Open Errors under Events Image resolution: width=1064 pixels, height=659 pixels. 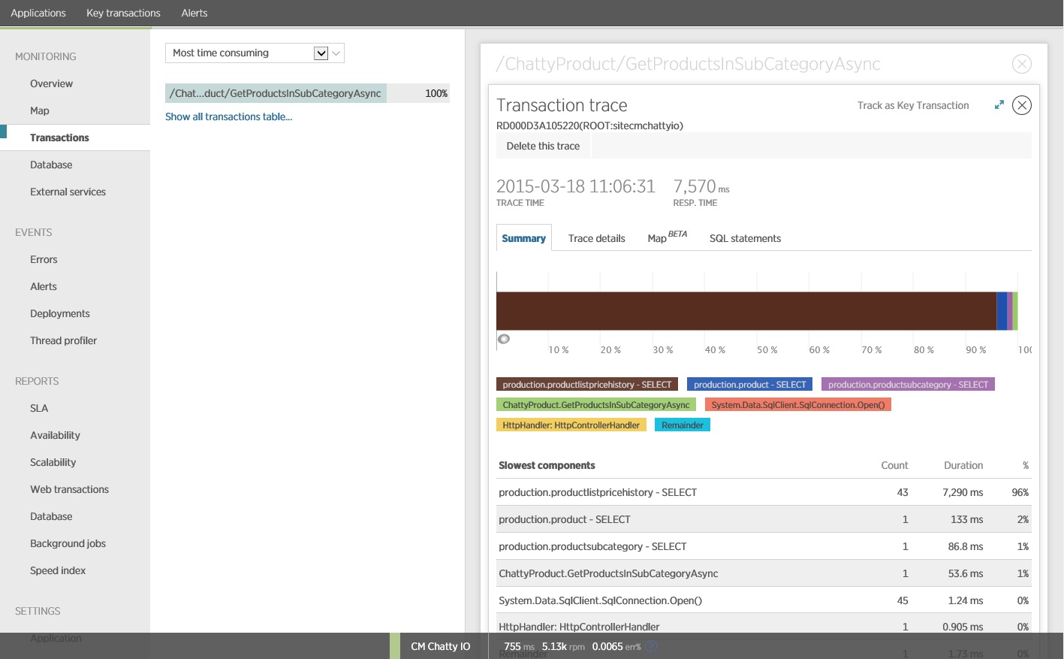pyautogui.click(x=44, y=259)
